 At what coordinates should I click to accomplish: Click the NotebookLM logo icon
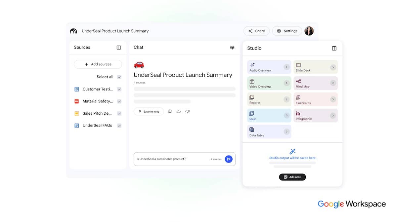(x=73, y=31)
